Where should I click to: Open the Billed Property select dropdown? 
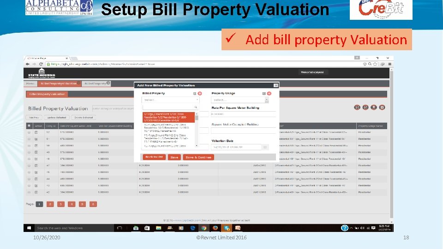point(170,100)
